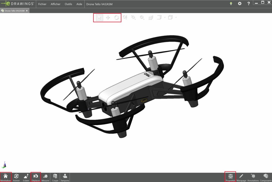
Task: Open the Outils menu
Action: coord(68,4)
